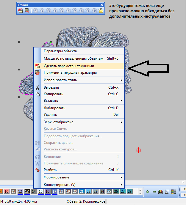Click thread colors icon beside minus
Viewport: 186px width, 205px height.
[161, 192]
